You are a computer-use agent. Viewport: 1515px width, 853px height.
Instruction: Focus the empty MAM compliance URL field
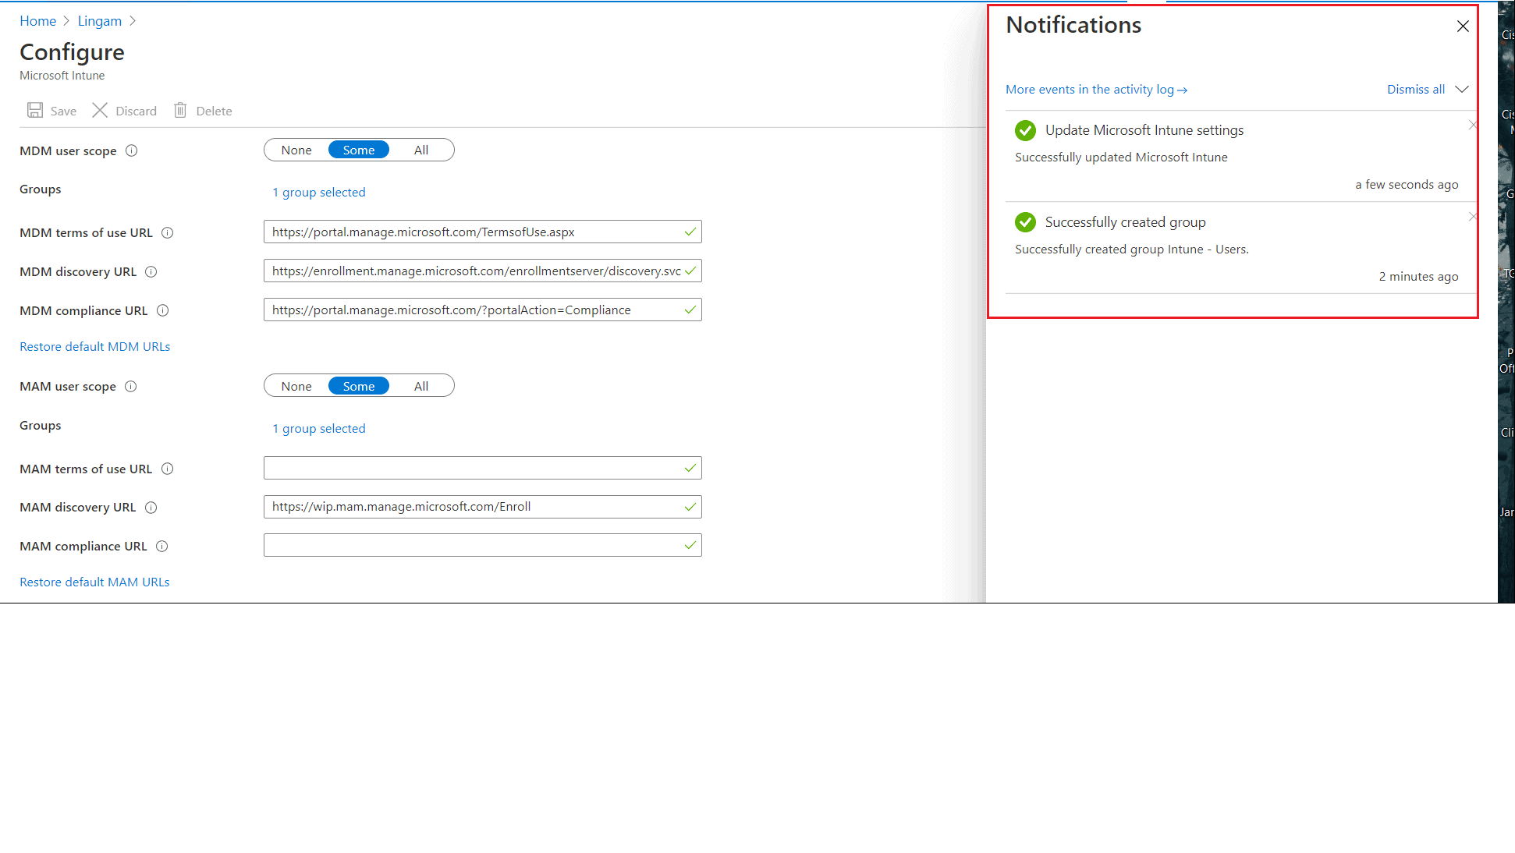(x=483, y=545)
